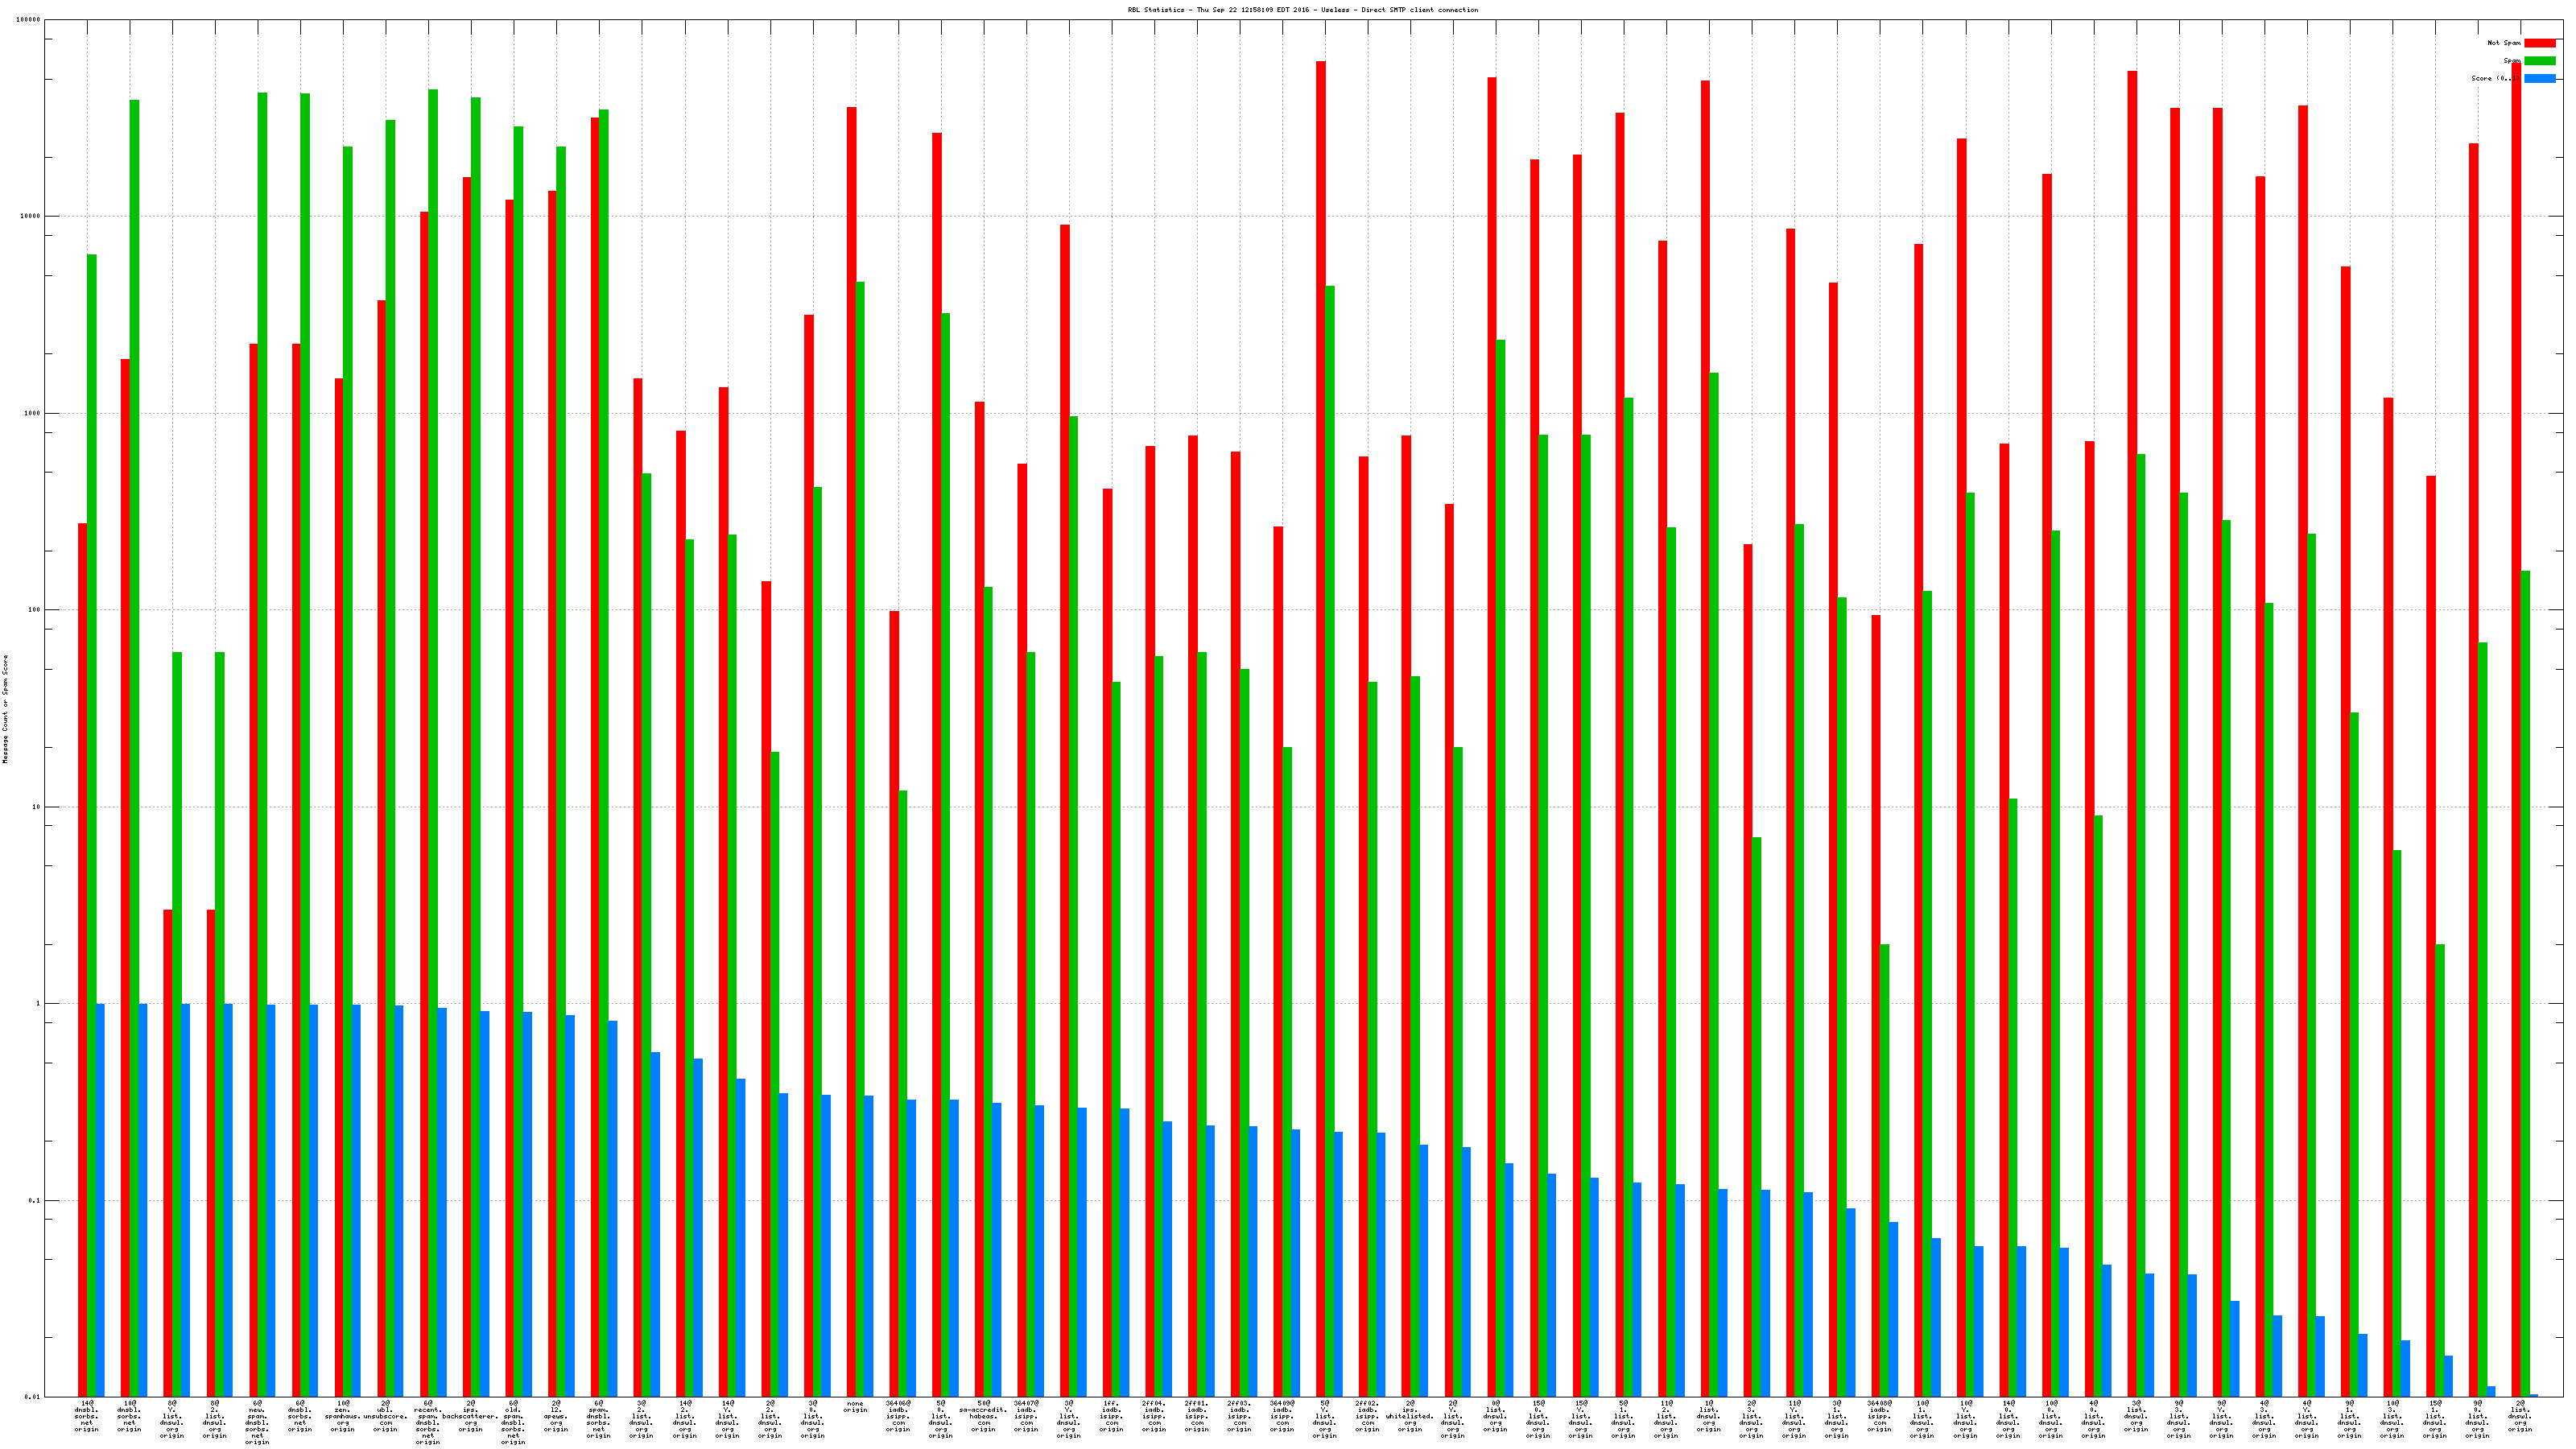Screen dimensions: 2576x1449
Task: Click the ubl.unsubscore.com x-axis label
Action: (x=385, y=1416)
